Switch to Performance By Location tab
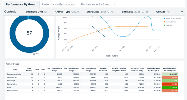Screen dimensions: 187x100 (x=58, y=4)
